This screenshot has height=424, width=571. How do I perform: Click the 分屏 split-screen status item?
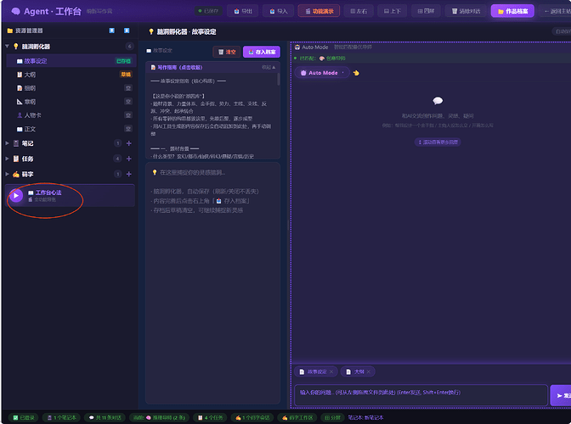click(332, 418)
